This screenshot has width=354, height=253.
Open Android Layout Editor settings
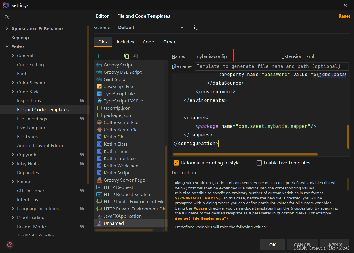(x=40, y=145)
